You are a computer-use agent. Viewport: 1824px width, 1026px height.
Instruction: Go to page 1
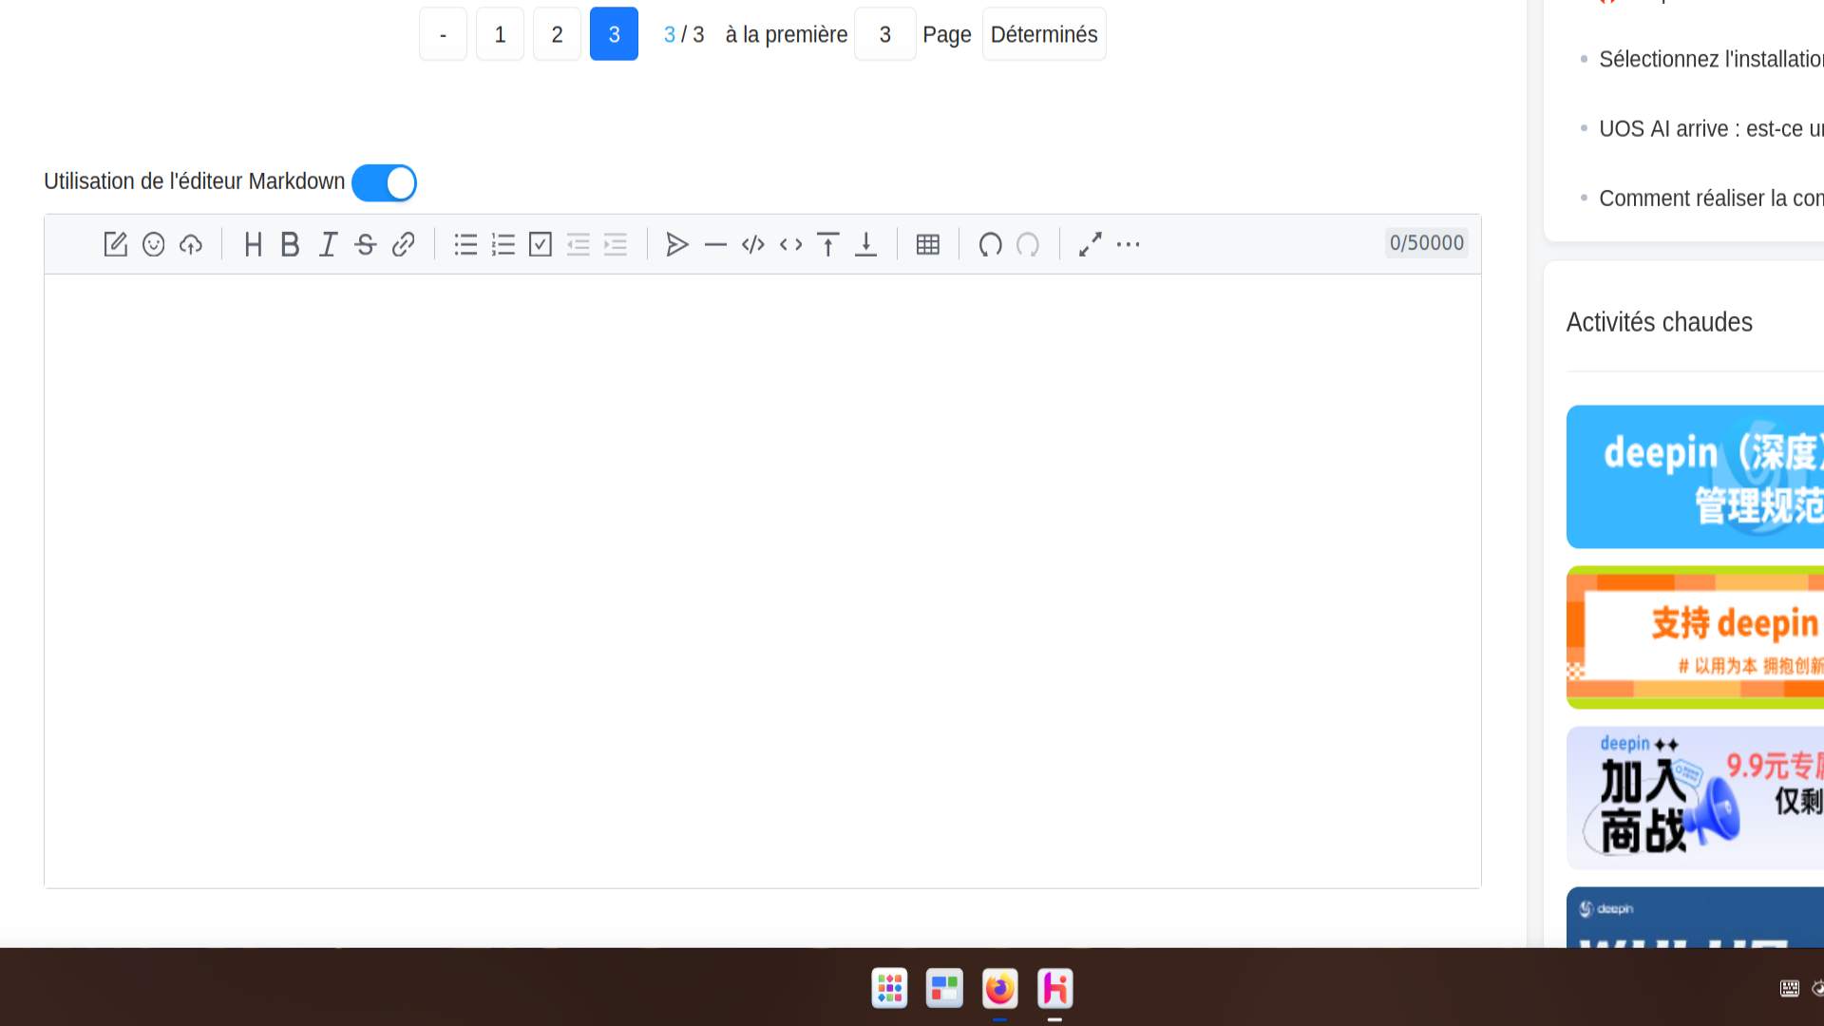click(x=500, y=34)
